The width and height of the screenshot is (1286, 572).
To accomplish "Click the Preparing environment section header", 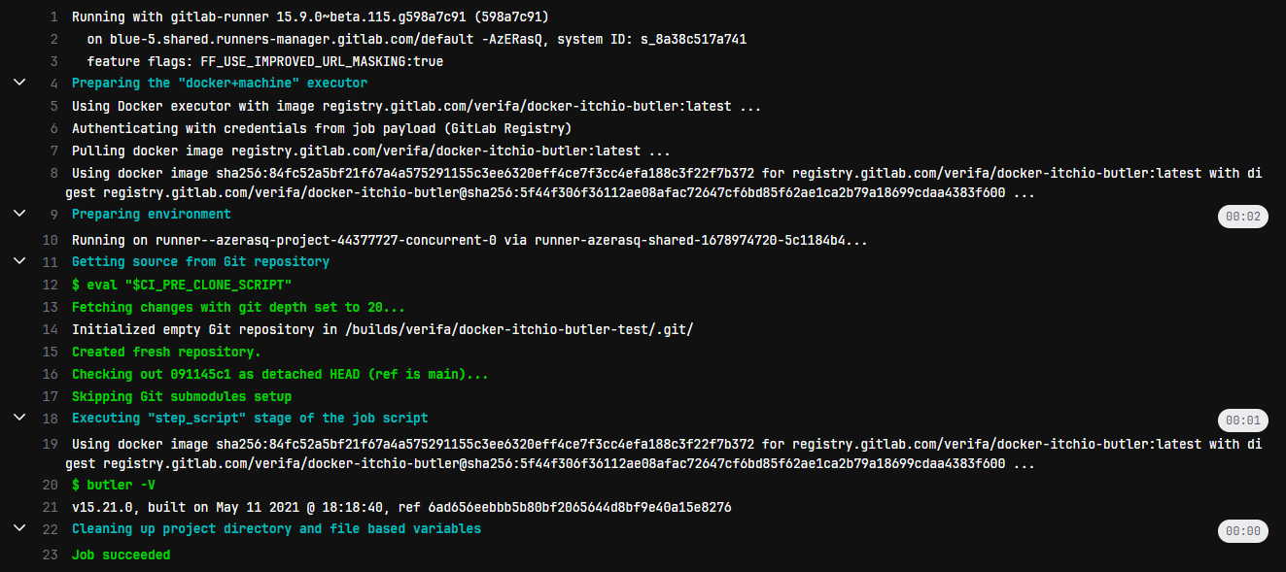I will [x=152, y=214].
